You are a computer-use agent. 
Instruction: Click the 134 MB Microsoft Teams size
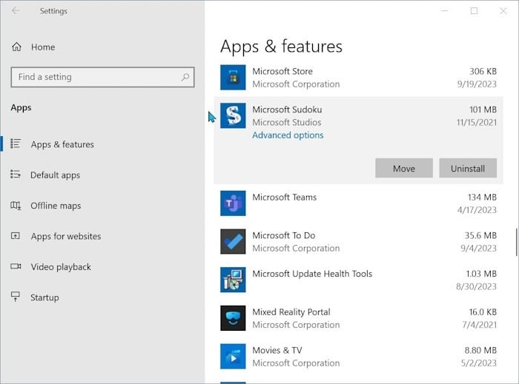(482, 197)
